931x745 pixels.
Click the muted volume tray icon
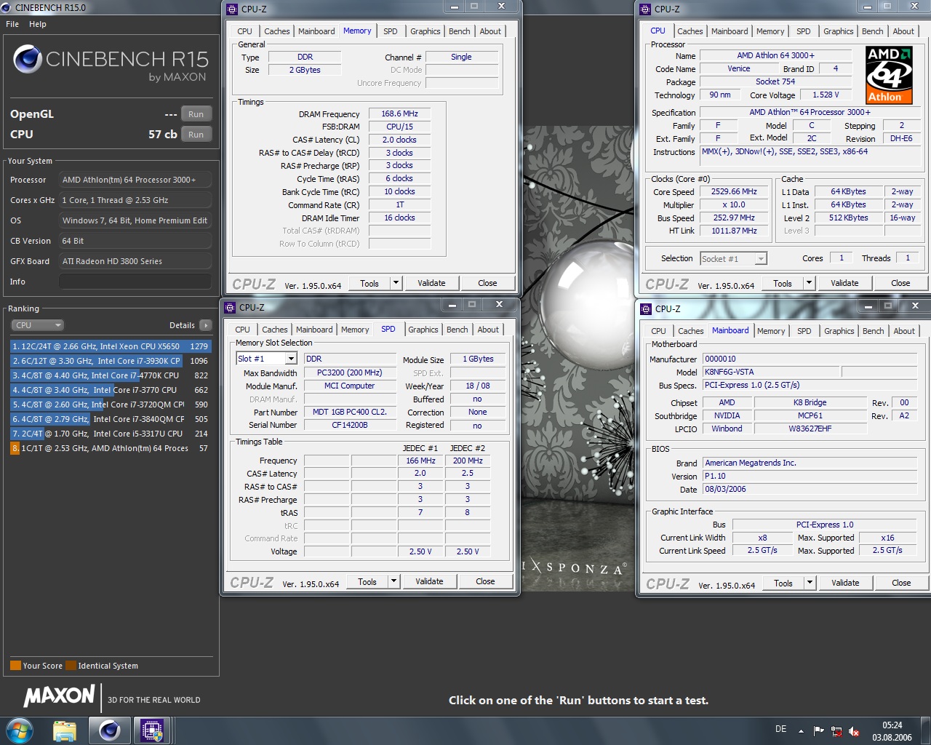tap(854, 730)
